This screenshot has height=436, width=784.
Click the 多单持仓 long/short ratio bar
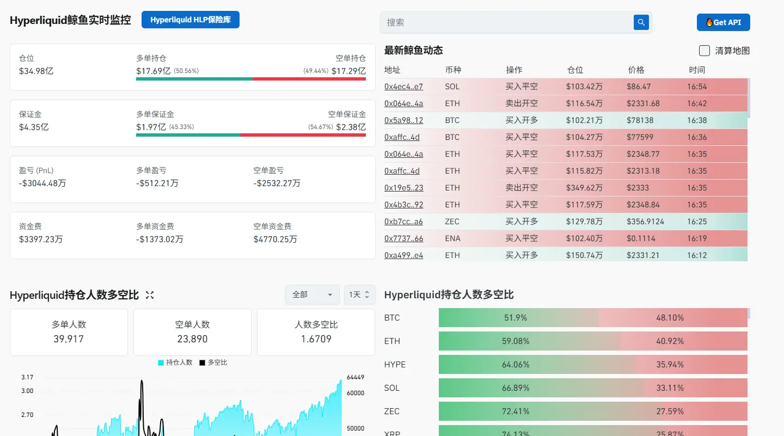251,79
